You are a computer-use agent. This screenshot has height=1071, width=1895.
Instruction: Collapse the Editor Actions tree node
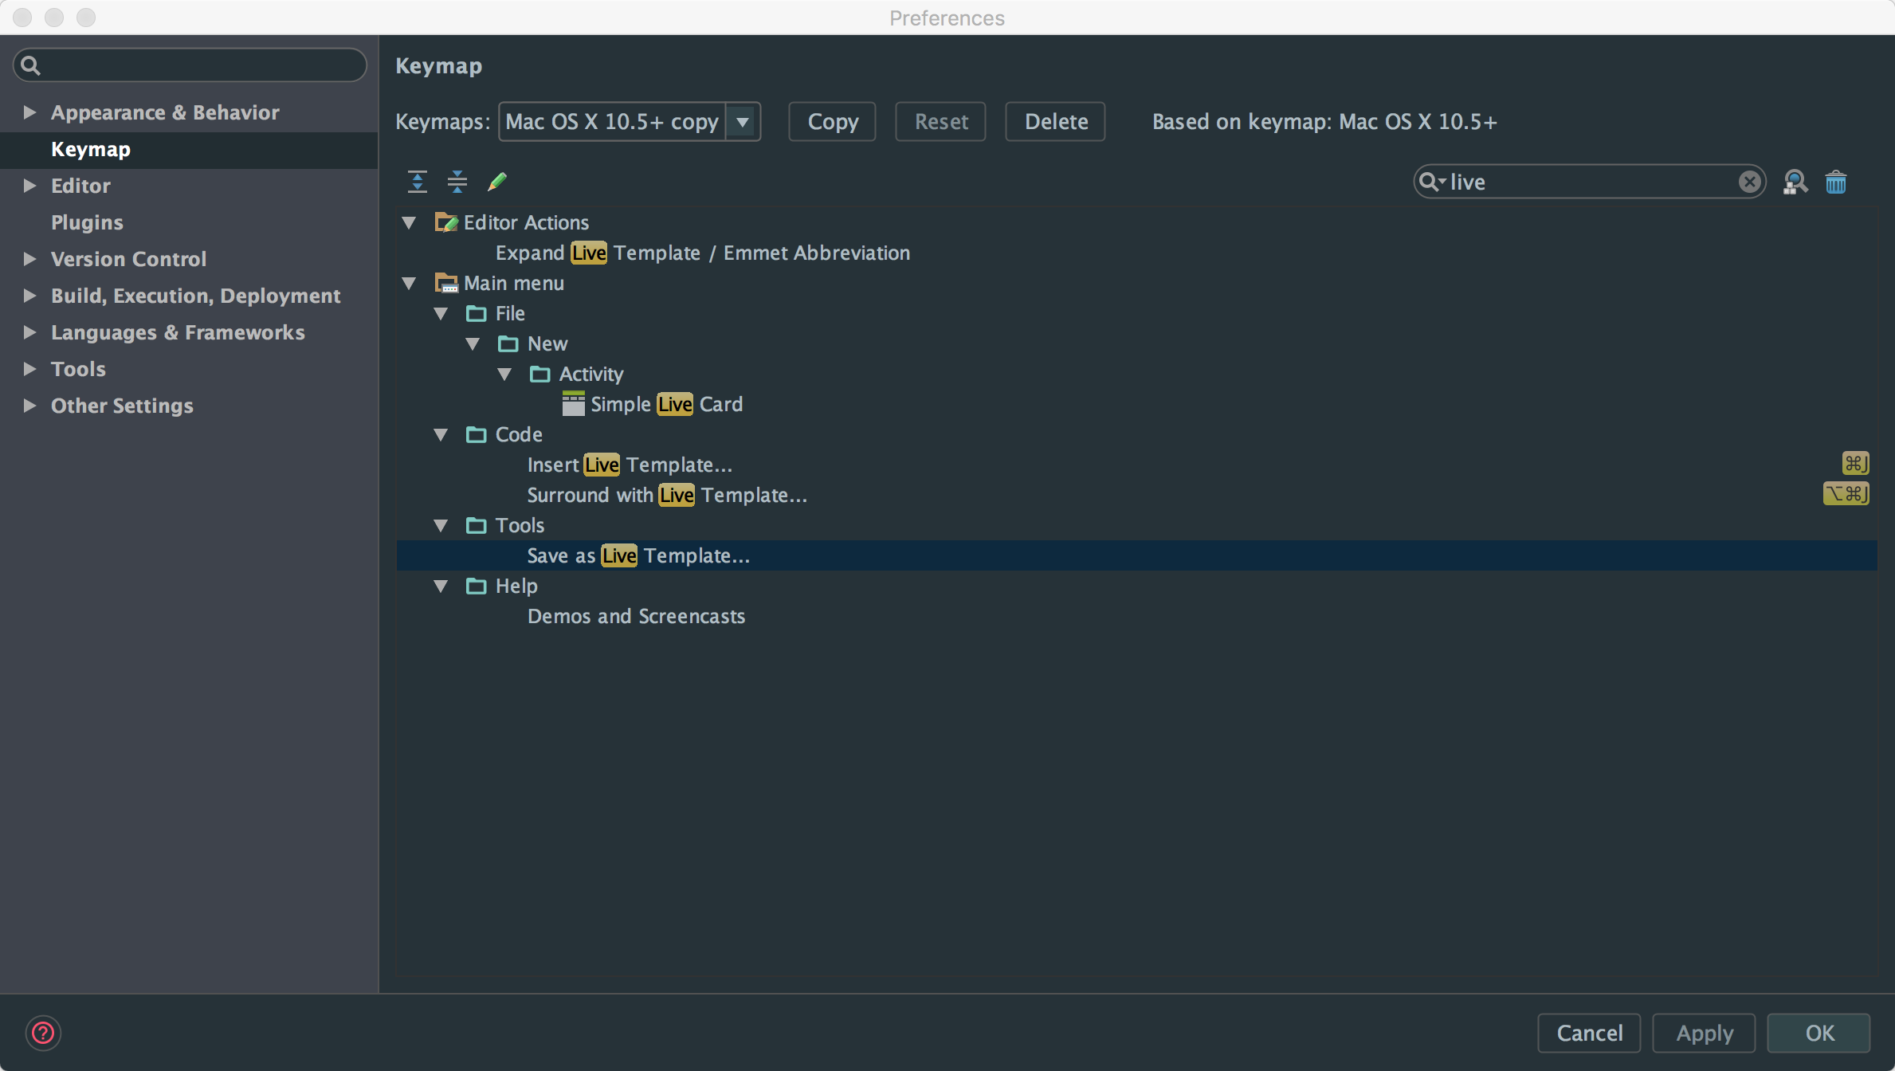point(410,222)
